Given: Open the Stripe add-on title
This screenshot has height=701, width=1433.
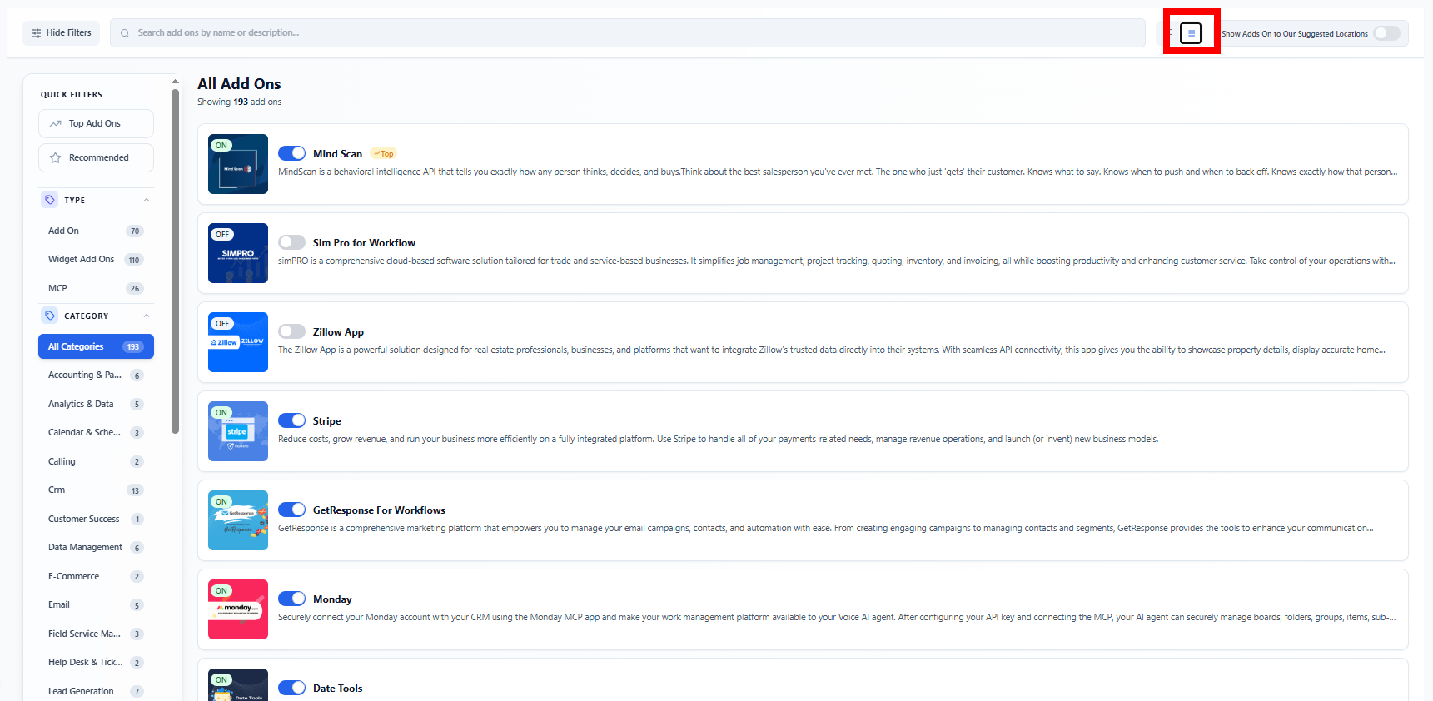Looking at the screenshot, I should [327, 421].
